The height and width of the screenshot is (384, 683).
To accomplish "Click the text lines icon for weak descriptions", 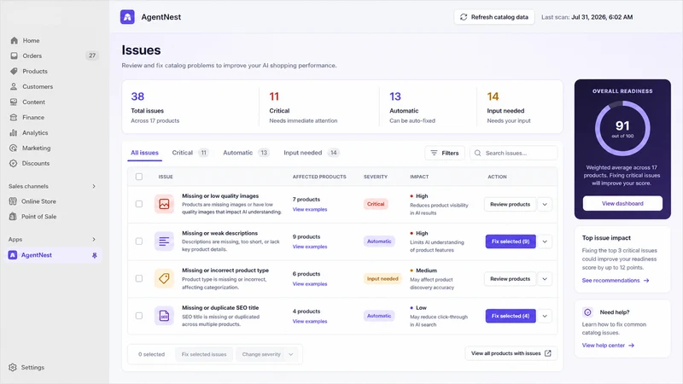I will pos(164,241).
